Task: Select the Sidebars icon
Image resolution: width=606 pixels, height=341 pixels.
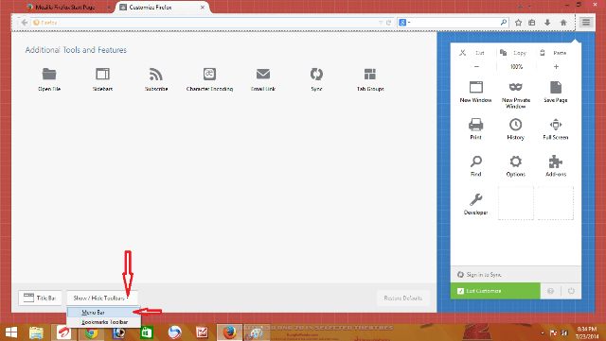Action: (103, 74)
